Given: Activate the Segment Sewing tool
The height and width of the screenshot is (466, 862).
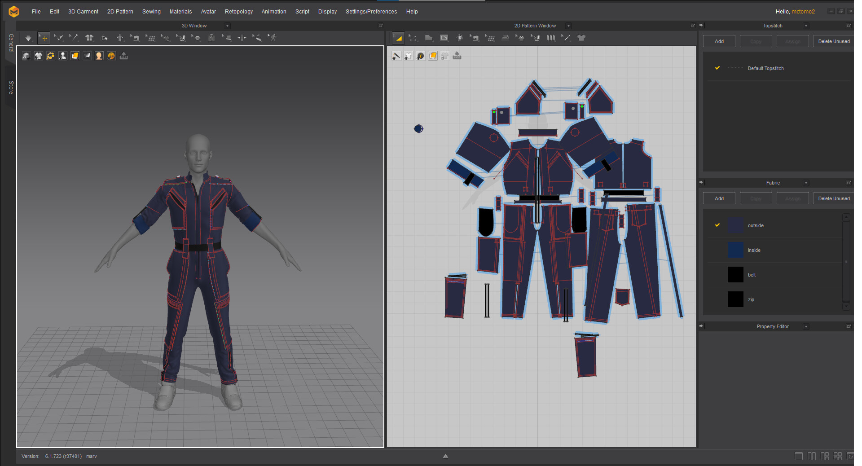Looking at the screenshot, I should (x=475, y=38).
